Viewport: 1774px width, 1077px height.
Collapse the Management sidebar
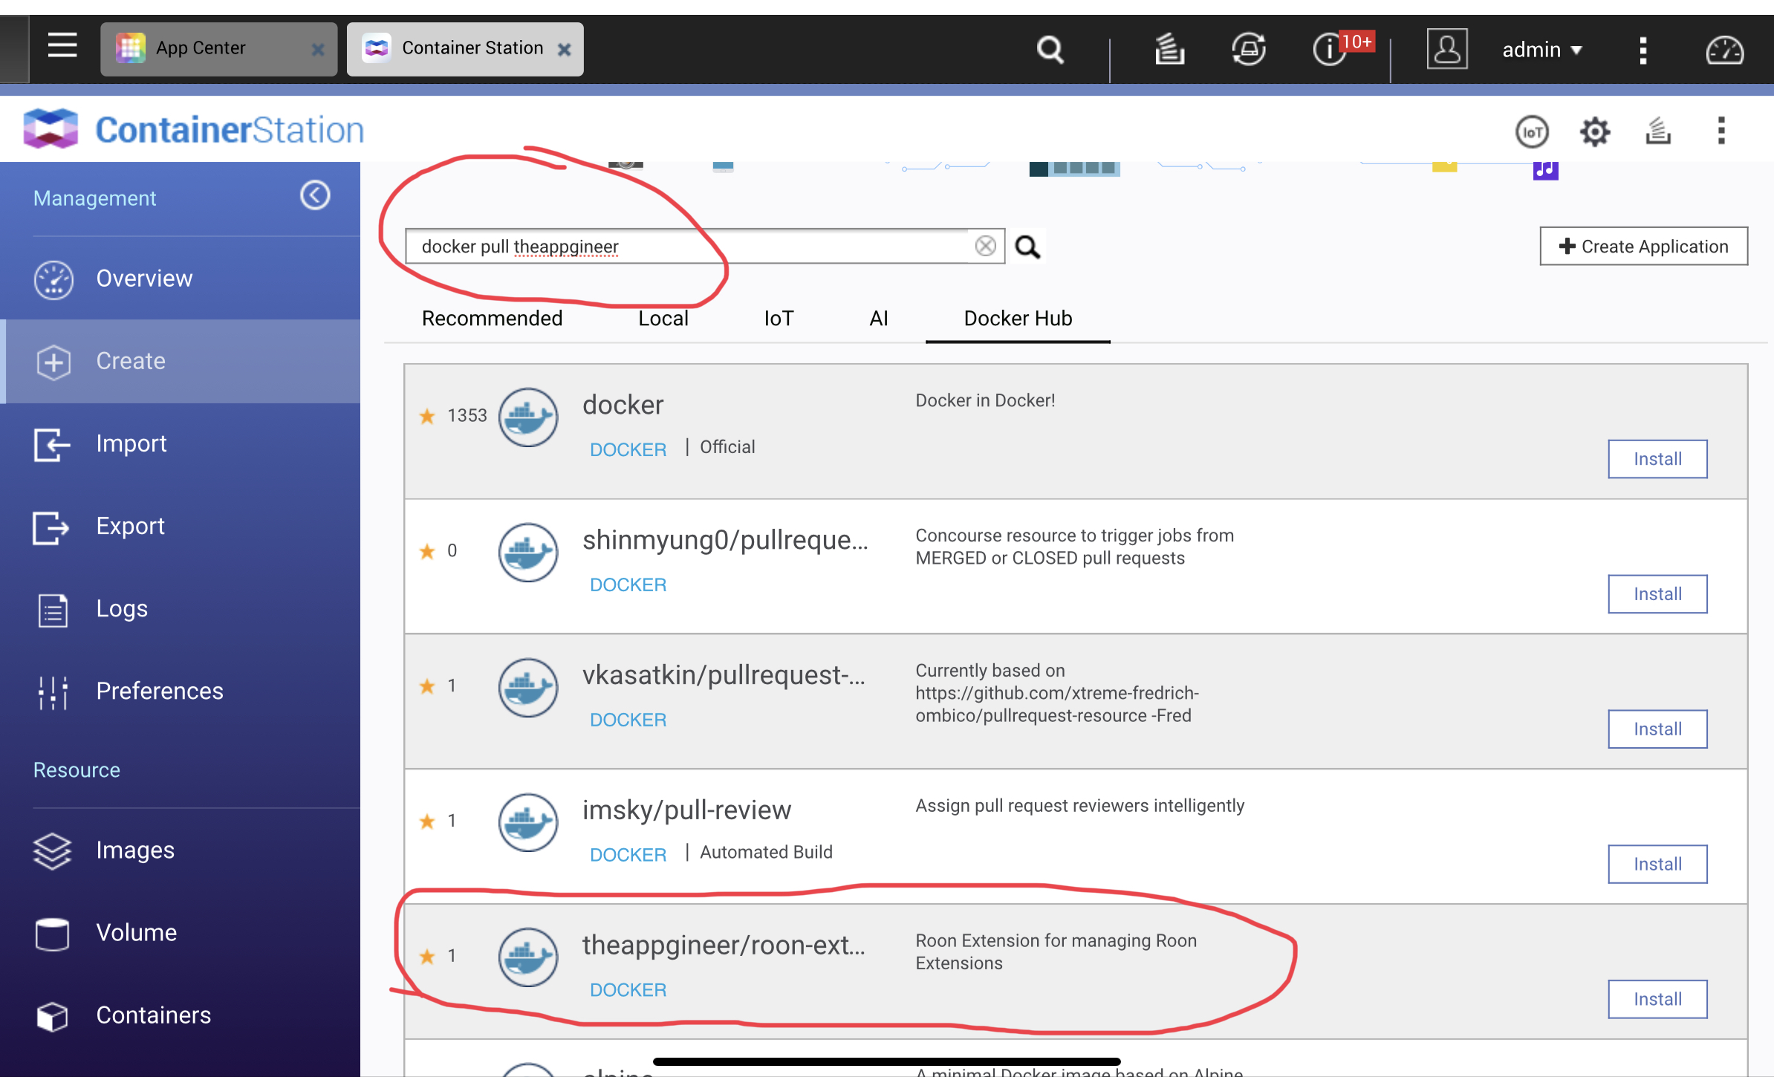[315, 195]
